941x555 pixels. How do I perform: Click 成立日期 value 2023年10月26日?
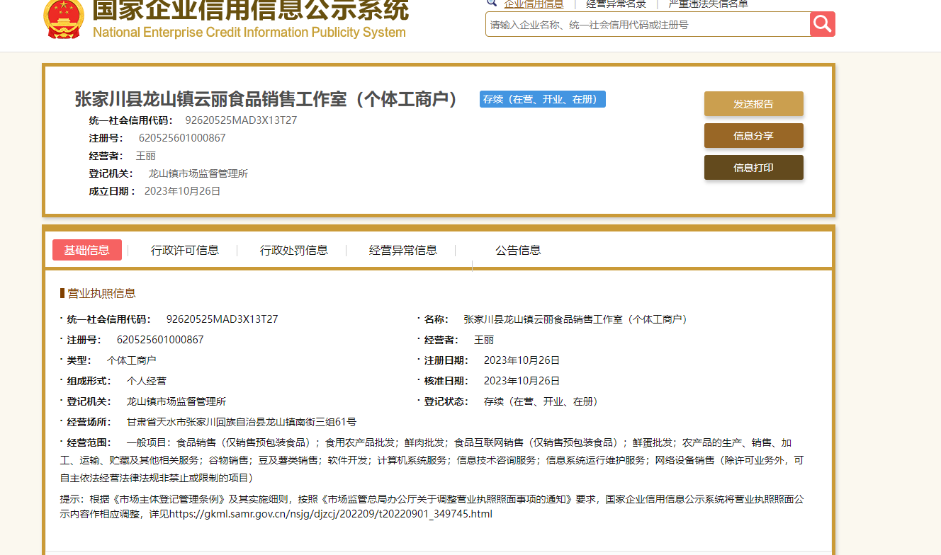(182, 191)
